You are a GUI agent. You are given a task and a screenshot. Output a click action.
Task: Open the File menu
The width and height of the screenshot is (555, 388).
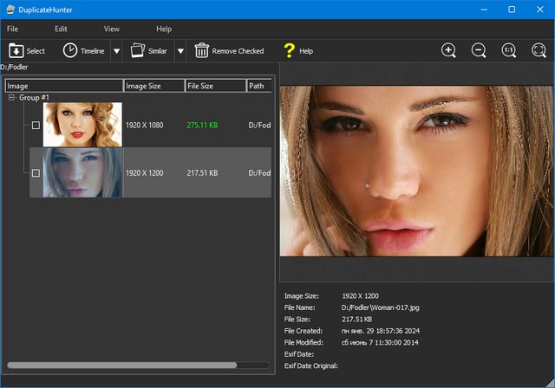click(x=12, y=29)
